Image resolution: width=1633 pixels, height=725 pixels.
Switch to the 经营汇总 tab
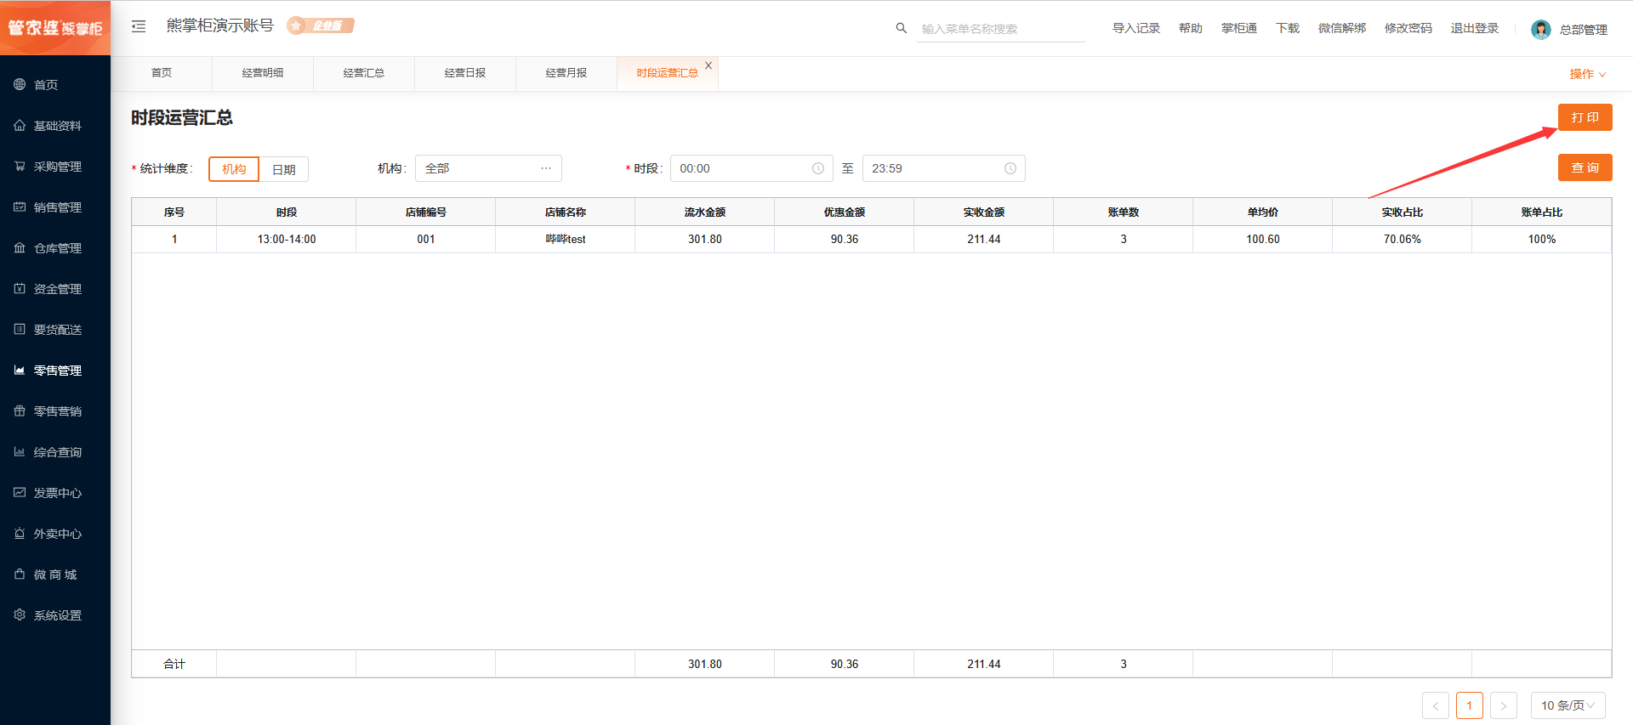(x=364, y=73)
